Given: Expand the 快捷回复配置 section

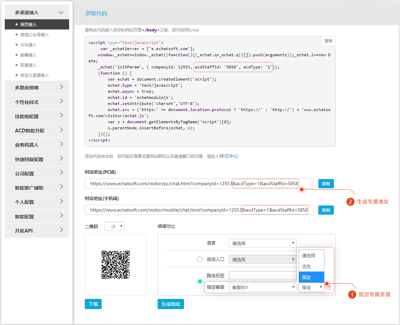Looking at the screenshot, I should [37, 159].
